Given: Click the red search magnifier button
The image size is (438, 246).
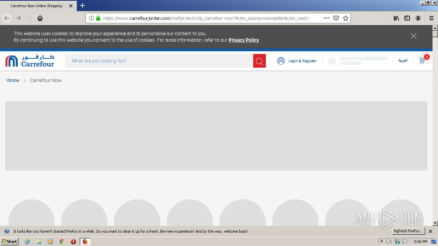Looking at the screenshot, I should tap(259, 61).
